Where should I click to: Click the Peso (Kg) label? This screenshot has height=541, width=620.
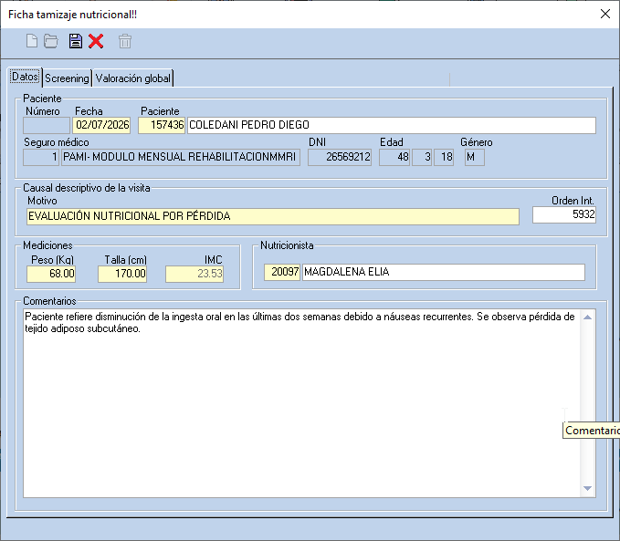pyautogui.click(x=53, y=260)
